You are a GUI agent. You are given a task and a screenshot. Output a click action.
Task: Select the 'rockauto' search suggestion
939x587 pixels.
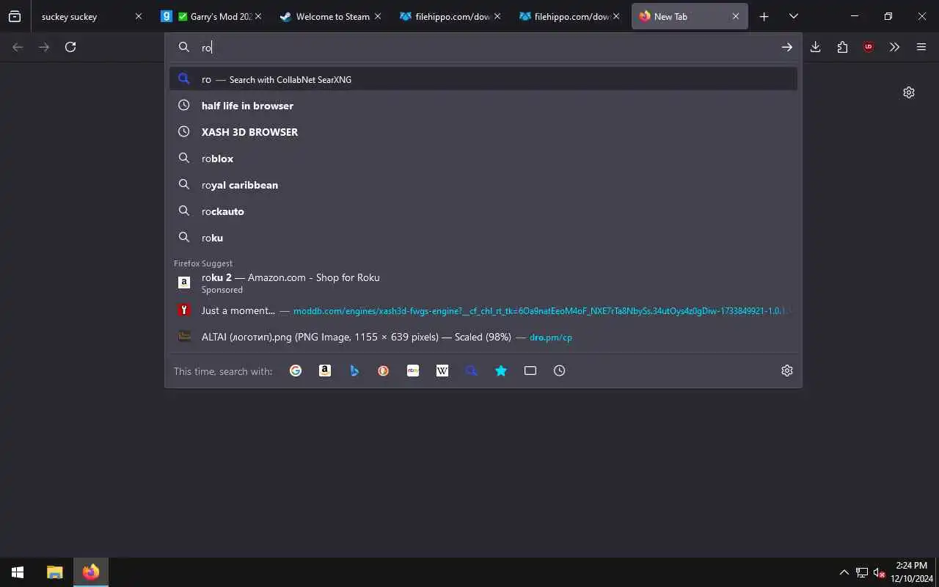click(483, 211)
